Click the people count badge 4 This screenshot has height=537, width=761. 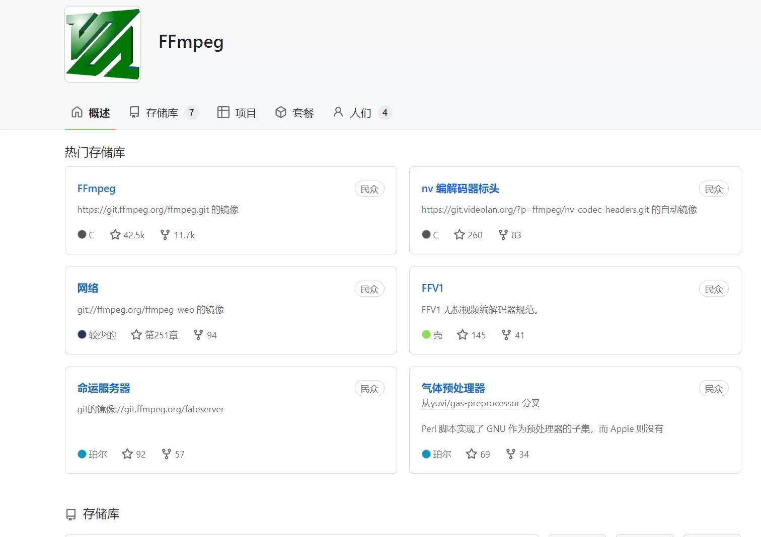click(x=385, y=113)
